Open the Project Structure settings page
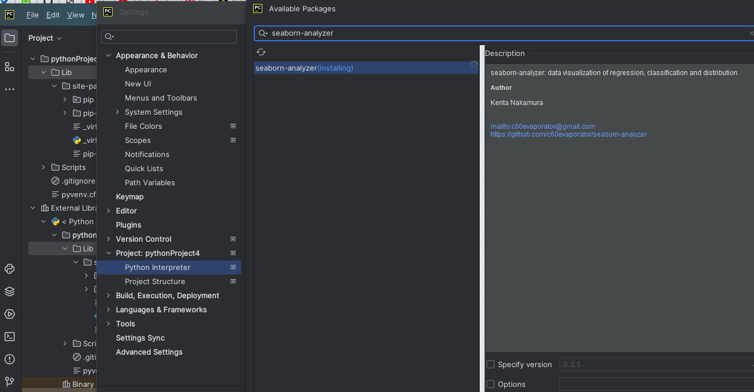This screenshot has height=392, width=754. pyautogui.click(x=155, y=281)
